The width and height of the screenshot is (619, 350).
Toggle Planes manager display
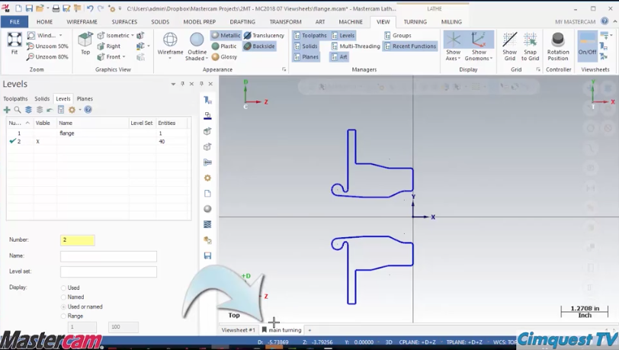(306, 57)
